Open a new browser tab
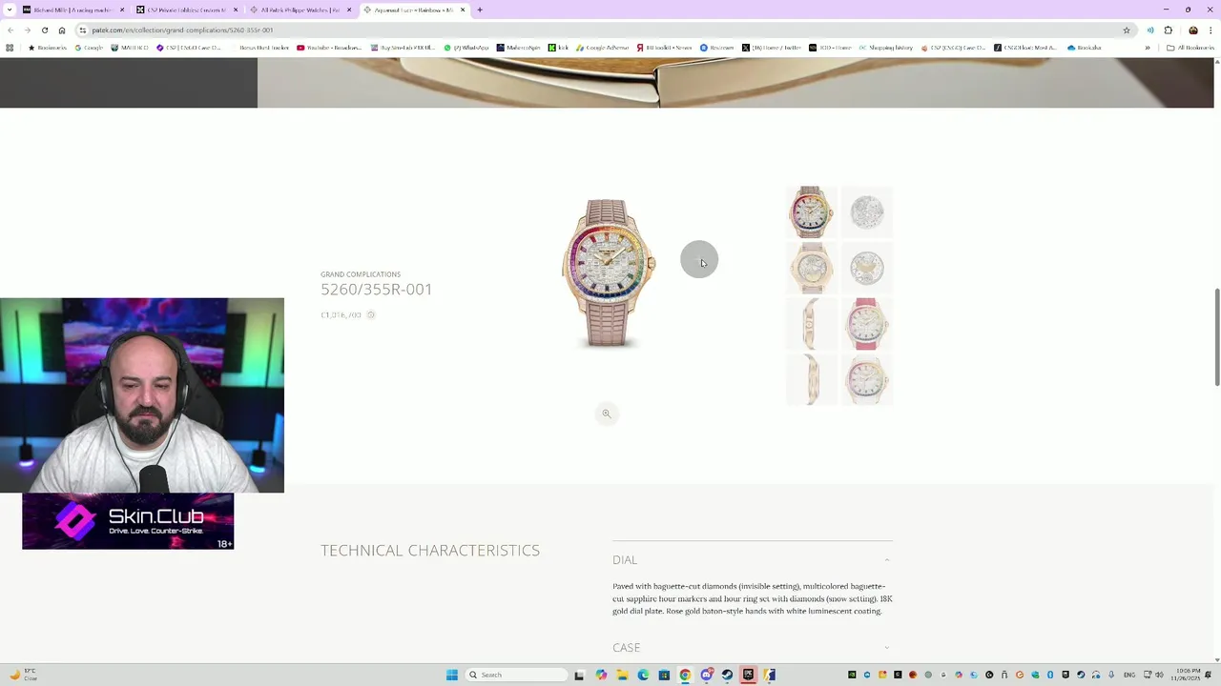The image size is (1221, 686). tap(480, 10)
